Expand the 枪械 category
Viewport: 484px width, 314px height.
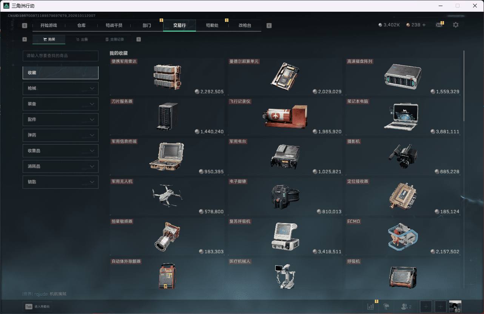[x=60, y=88]
